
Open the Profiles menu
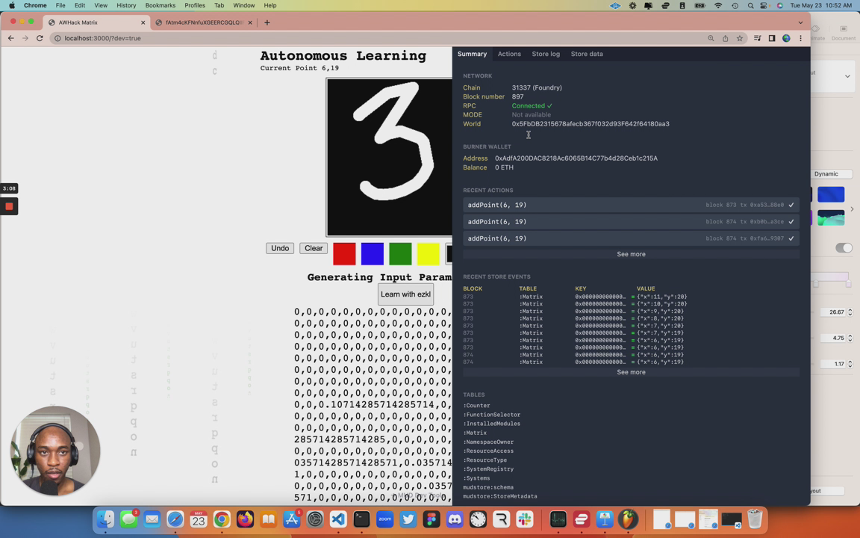pyautogui.click(x=195, y=5)
